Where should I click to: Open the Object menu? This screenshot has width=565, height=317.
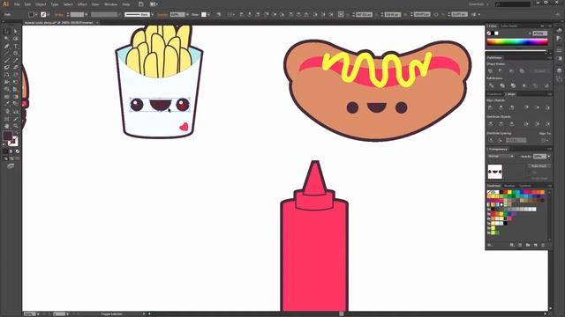pos(41,4)
